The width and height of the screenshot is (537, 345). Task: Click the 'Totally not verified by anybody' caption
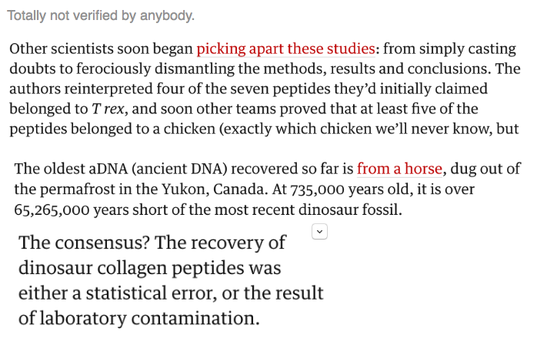pyautogui.click(x=100, y=15)
